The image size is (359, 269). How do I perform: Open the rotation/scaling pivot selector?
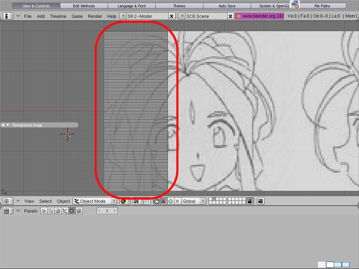pyautogui.click(x=138, y=201)
